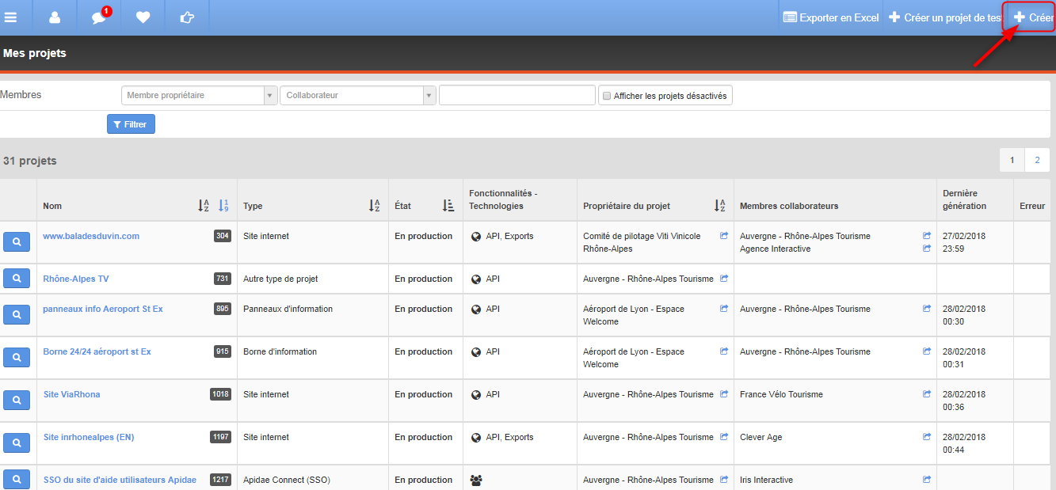Viewport: 1056px width, 490px height.
Task: Sort Propriétaire du projet column
Action: point(720,206)
